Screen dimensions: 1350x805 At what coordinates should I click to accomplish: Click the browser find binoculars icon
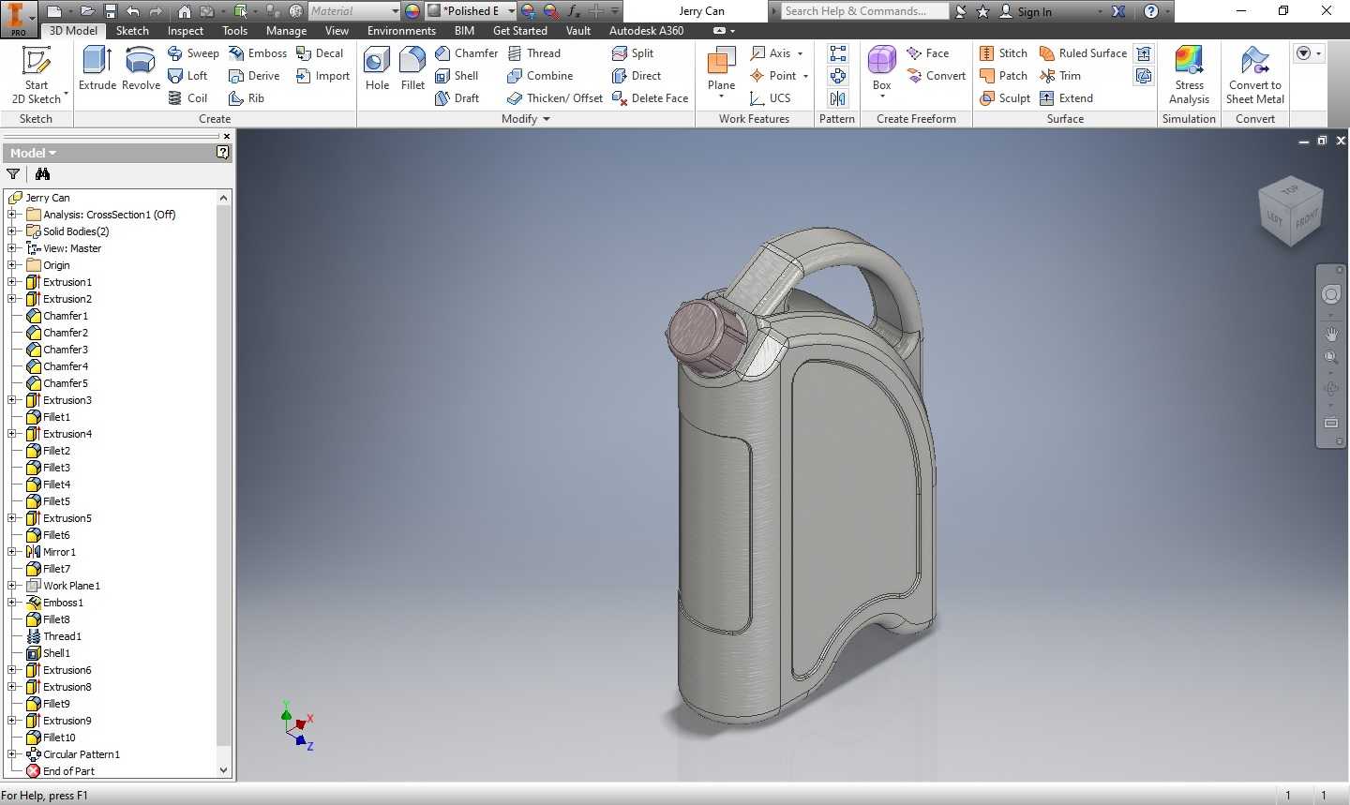pyautogui.click(x=42, y=174)
